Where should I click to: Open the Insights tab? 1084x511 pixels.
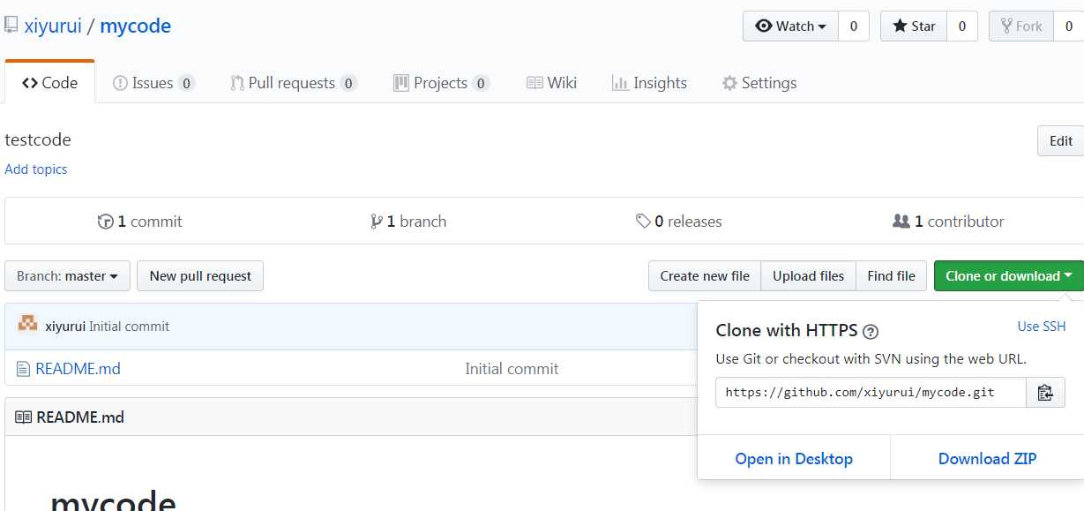(x=649, y=83)
